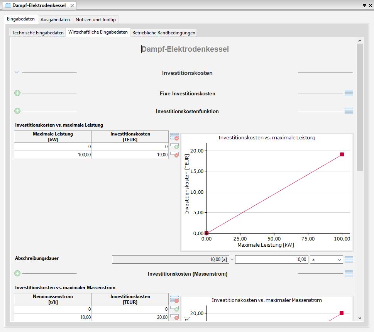Image resolution: width=374 pixels, height=332 pixels.
Task: Switch to the Ausgabedaten tab
Action: click(x=55, y=20)
